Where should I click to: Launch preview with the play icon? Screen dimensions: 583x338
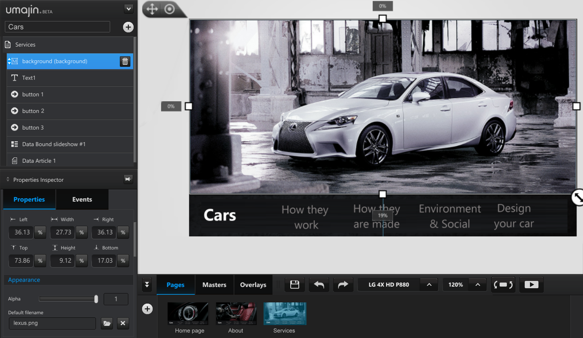pyautogui.click(x=531, y=284)
